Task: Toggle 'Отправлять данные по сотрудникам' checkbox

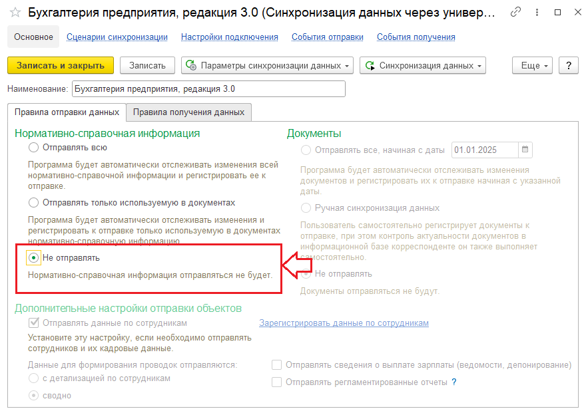Action: (34, 323)
